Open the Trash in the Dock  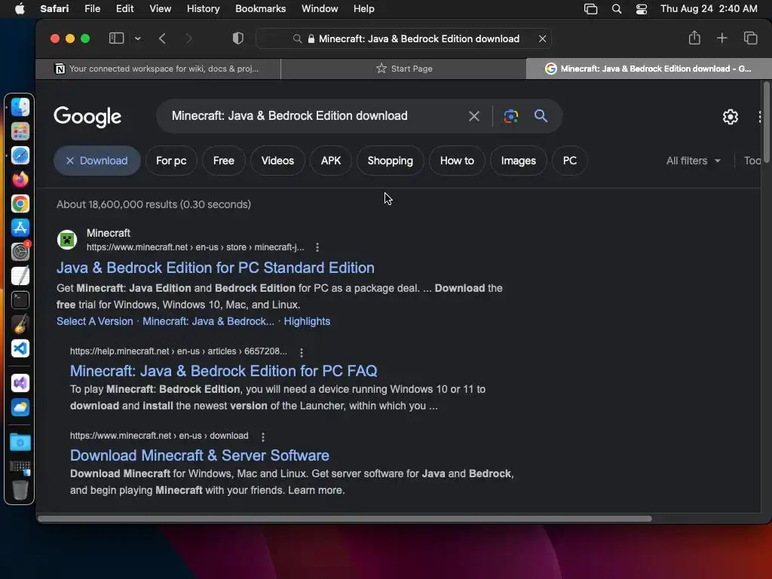click(20, 490)
